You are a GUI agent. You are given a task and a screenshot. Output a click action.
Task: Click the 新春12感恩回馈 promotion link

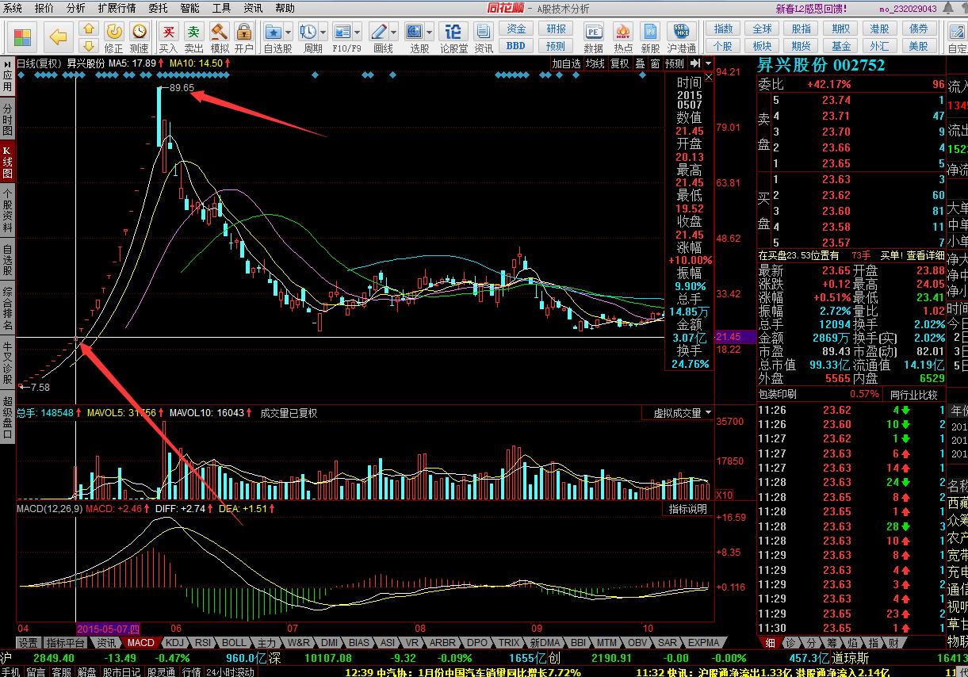(x=810, y=9)
